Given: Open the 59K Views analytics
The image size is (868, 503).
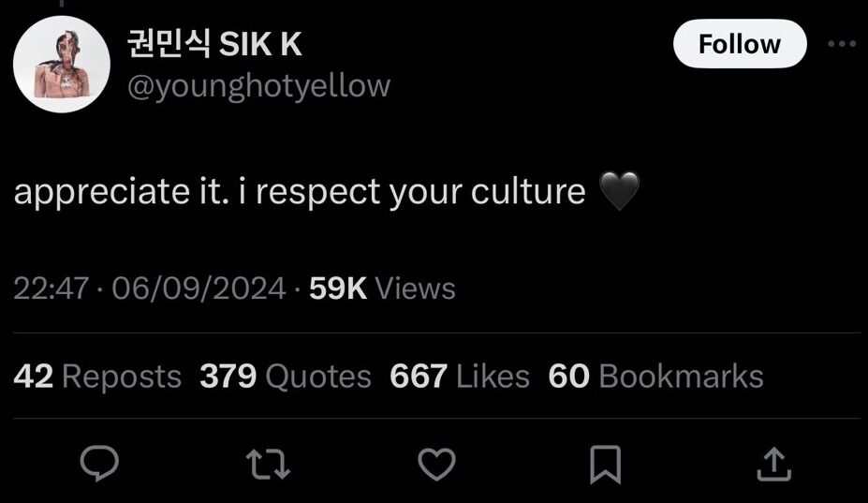Looking at the screenshot, I should click(382, 288).
